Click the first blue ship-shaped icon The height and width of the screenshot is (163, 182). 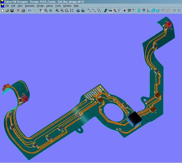pyautogui.click(x=78, y=10)
